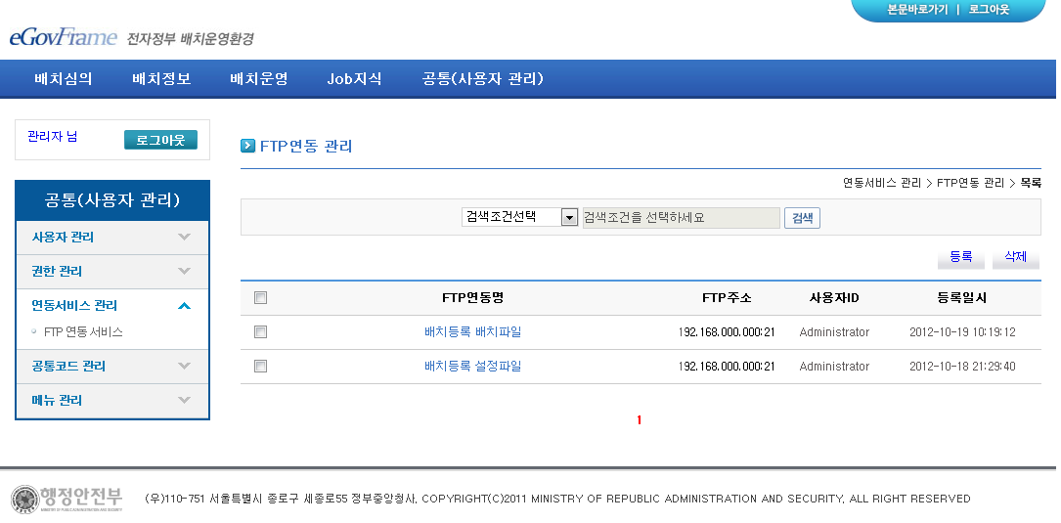This screenshot has width=1061, height=523.
Task: Check the 배치등록 설정파일 row checkbox
Action: 260,367
